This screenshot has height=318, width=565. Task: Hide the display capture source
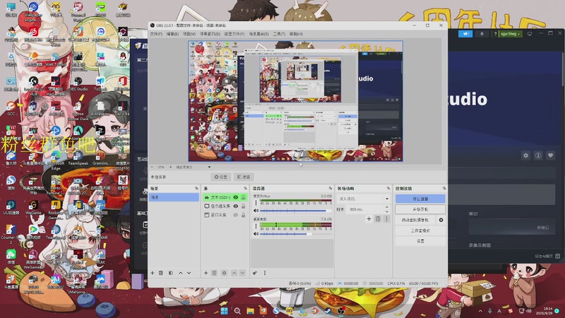[236, 206]
